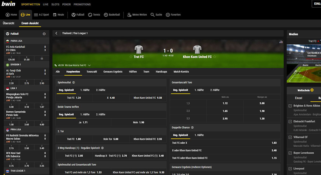The height and width of the screenshot is (175, 321).
Task: Go back with the left arrow beside Thailand
Action: click(57, 33)
